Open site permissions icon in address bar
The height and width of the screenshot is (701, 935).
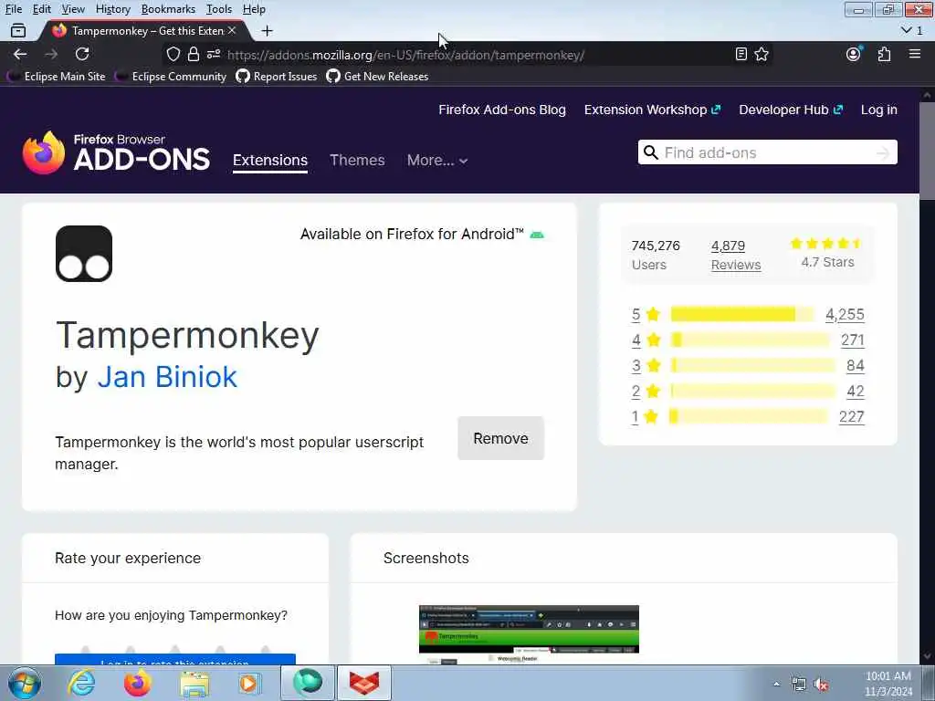click(x=214, y=54)
